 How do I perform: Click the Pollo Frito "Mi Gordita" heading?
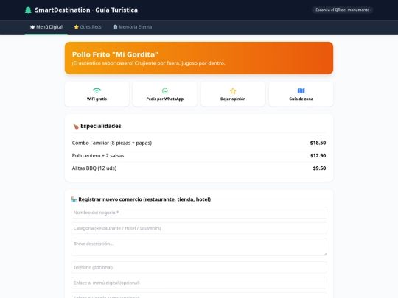[x=115, y=54]
